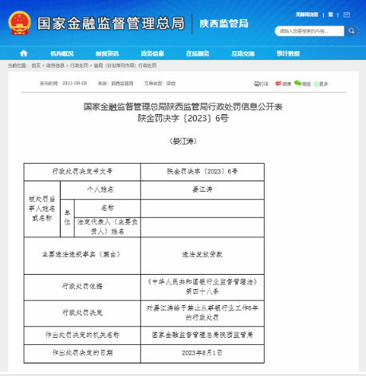The image size is (366, 381).
Task: Click the 国家金融监督管理总局 site title
Action: (x=111, y=23)
